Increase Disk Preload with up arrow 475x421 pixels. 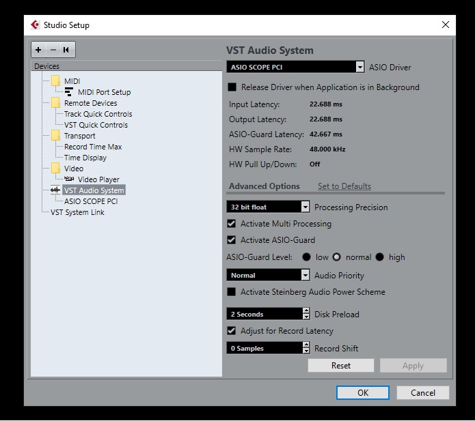click(x=306, y=310)
